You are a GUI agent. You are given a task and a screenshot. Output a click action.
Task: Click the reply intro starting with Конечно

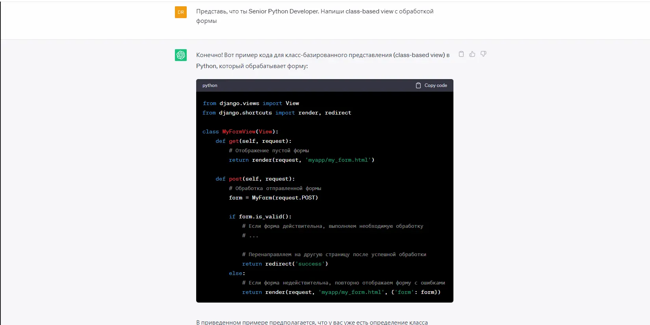tap(322, 60)
